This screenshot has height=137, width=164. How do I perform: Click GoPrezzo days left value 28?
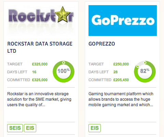pyautogui.click(x=115, y=72)
